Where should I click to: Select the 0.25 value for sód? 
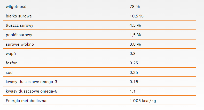pyautogui.click(x=134, y=73)
